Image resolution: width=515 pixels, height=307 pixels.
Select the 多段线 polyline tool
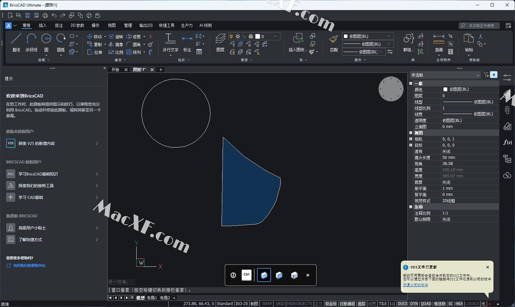(x=31, y=42)
